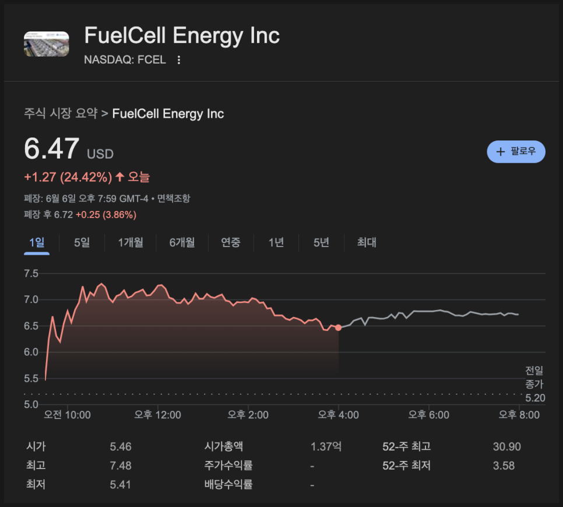Click the closing price marker dot on chart
Image resolution: width=563 pixels, height=507 pixels.
tap(339, 328)
